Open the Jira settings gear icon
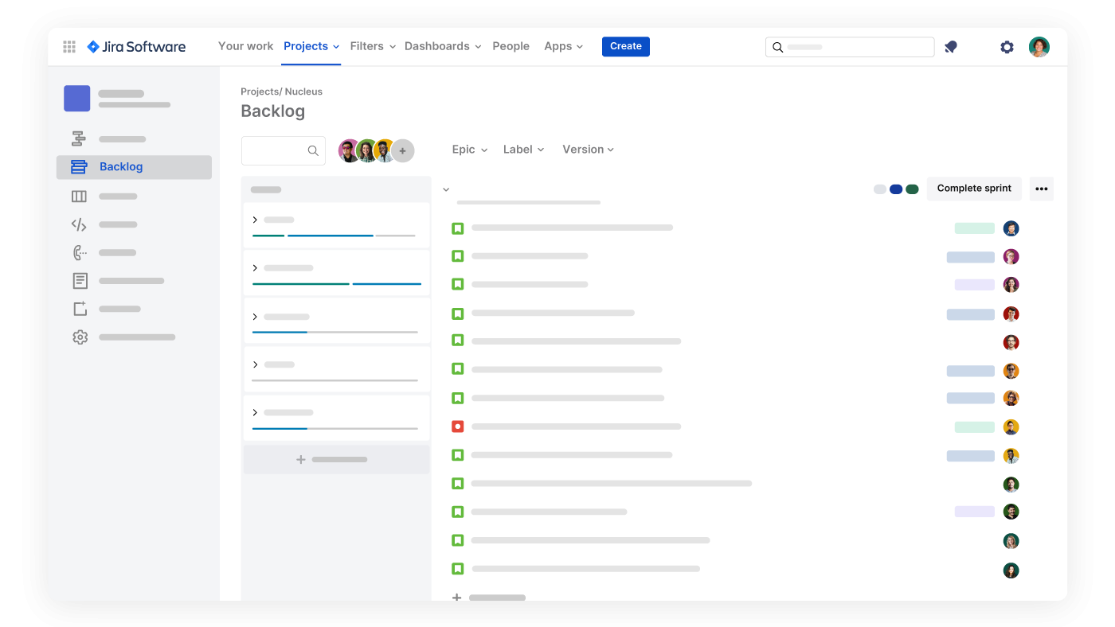Image resolution: width=1115 pixels, height=627 pixels. [x=1007, y=47]
